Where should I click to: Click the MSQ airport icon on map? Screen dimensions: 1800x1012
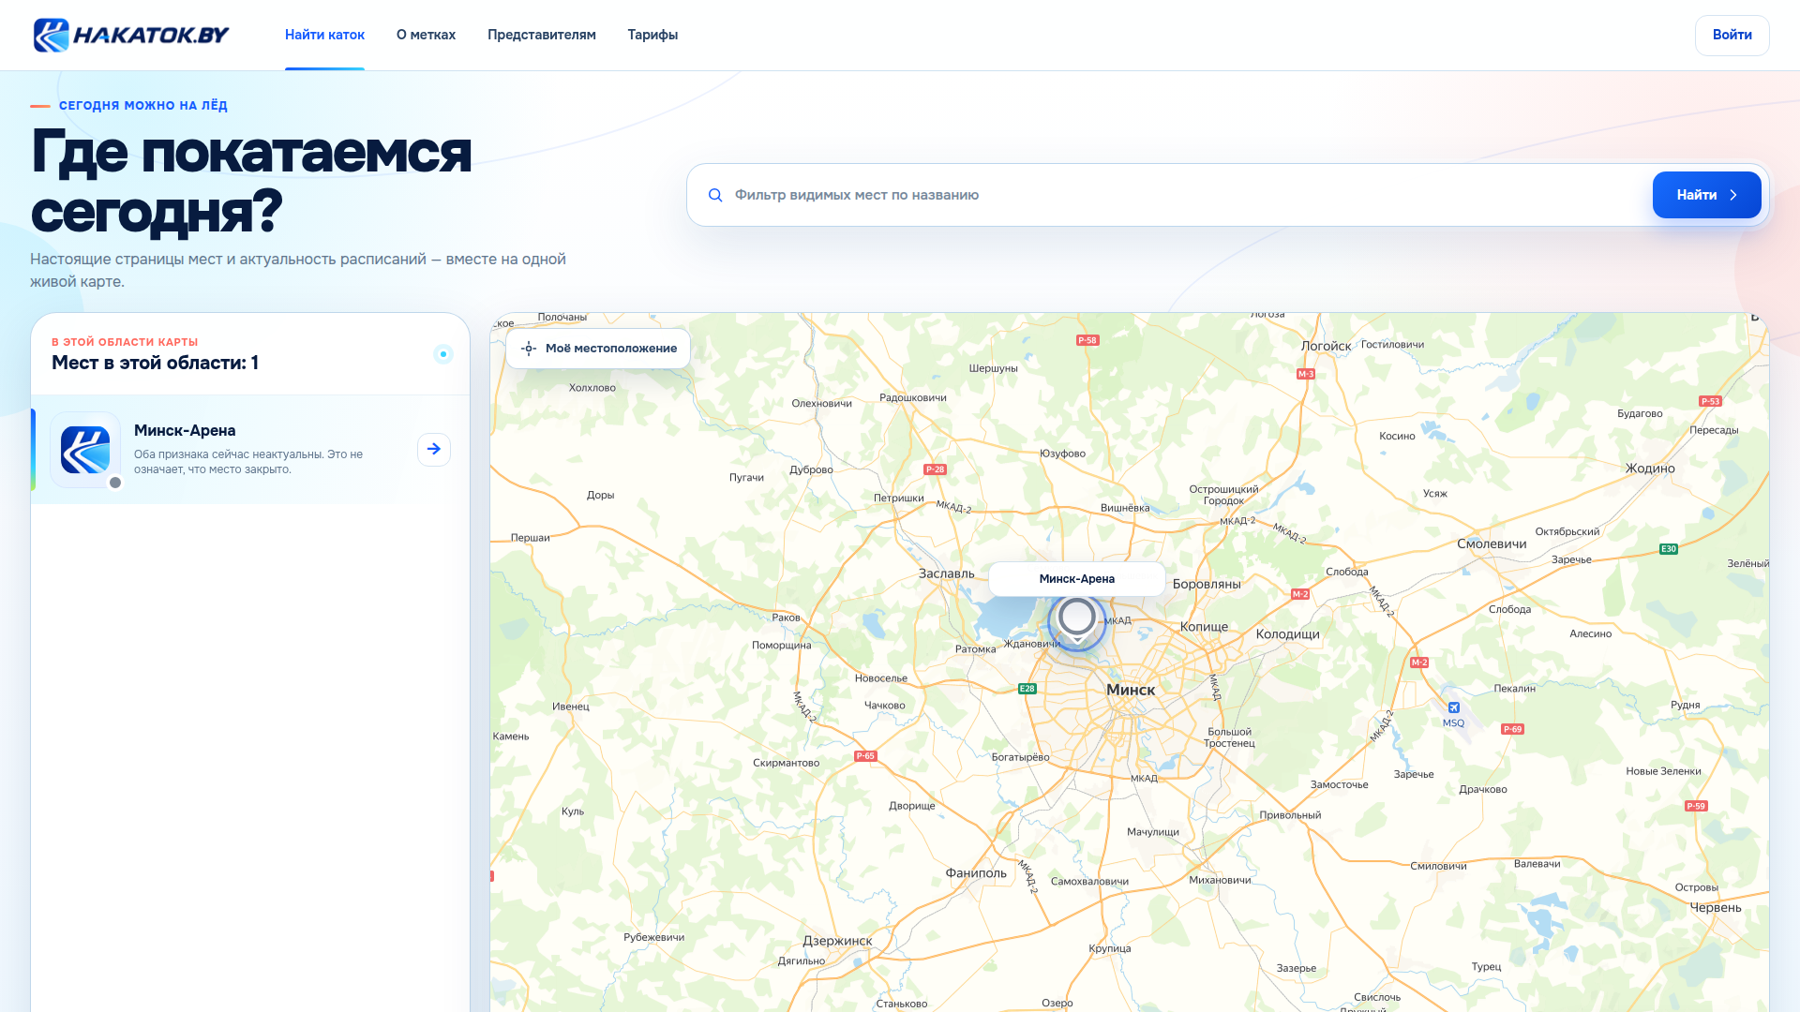coord(1453,707)
